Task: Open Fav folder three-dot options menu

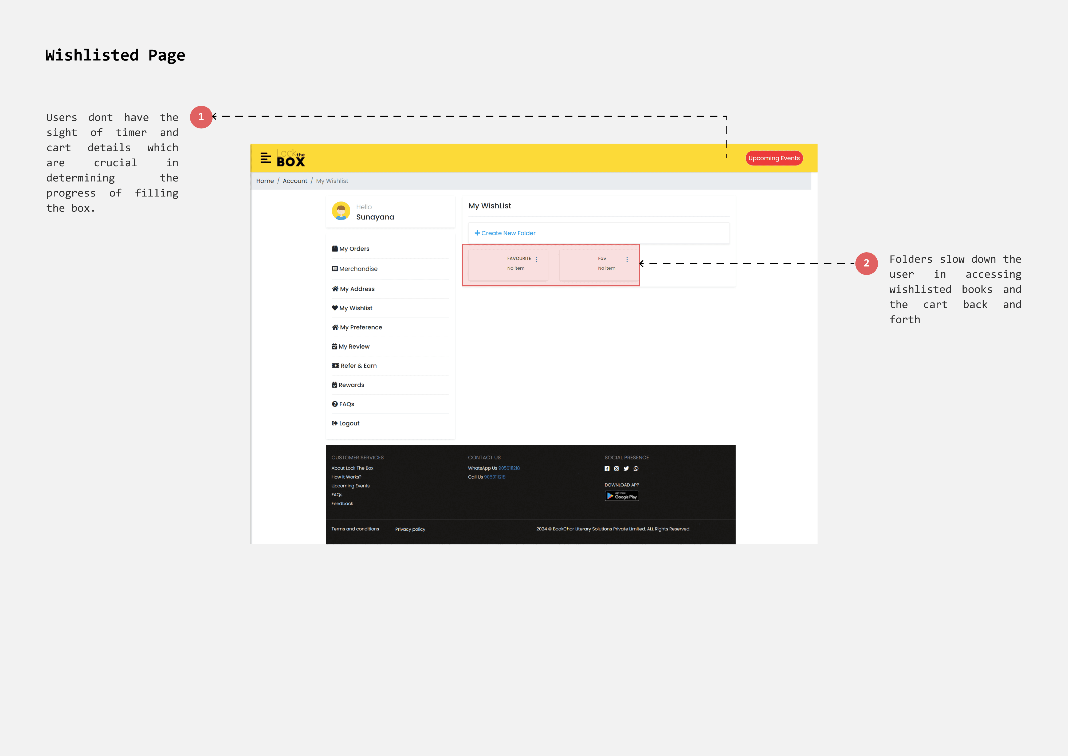Action: 627,259
